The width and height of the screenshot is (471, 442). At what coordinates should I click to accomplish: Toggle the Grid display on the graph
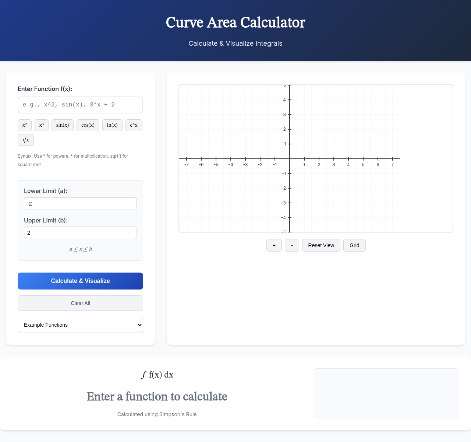tap(354, 245)
